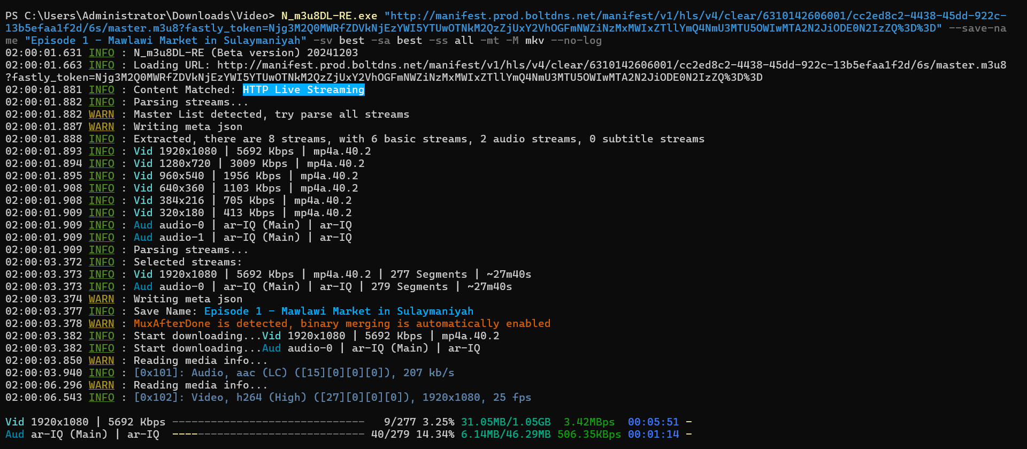Click the video download speed "3.42MBps"

point(589,422)
